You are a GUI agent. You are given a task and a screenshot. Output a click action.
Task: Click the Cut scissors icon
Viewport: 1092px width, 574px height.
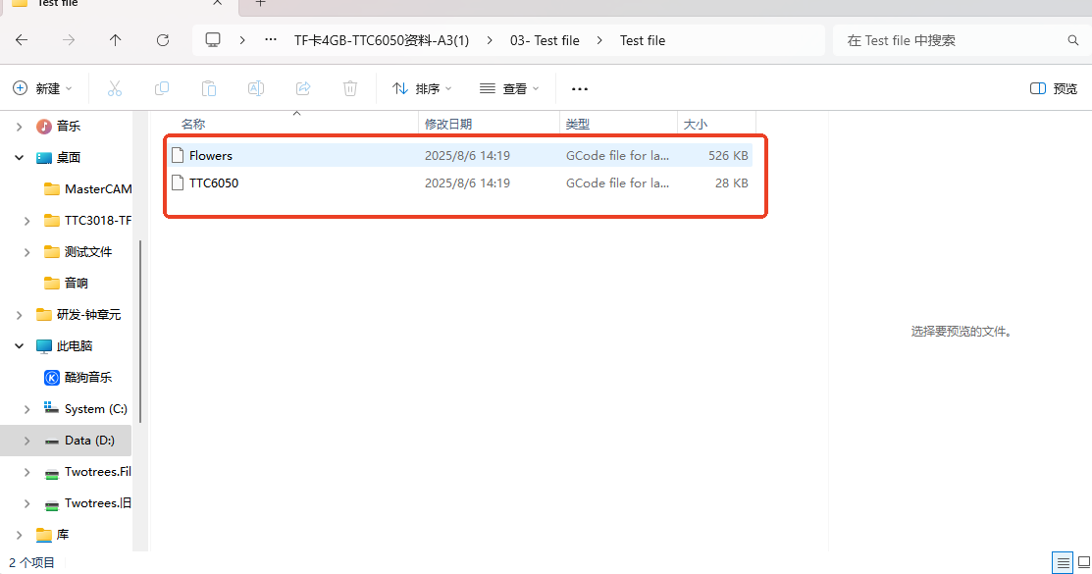(x=115, y=88)
